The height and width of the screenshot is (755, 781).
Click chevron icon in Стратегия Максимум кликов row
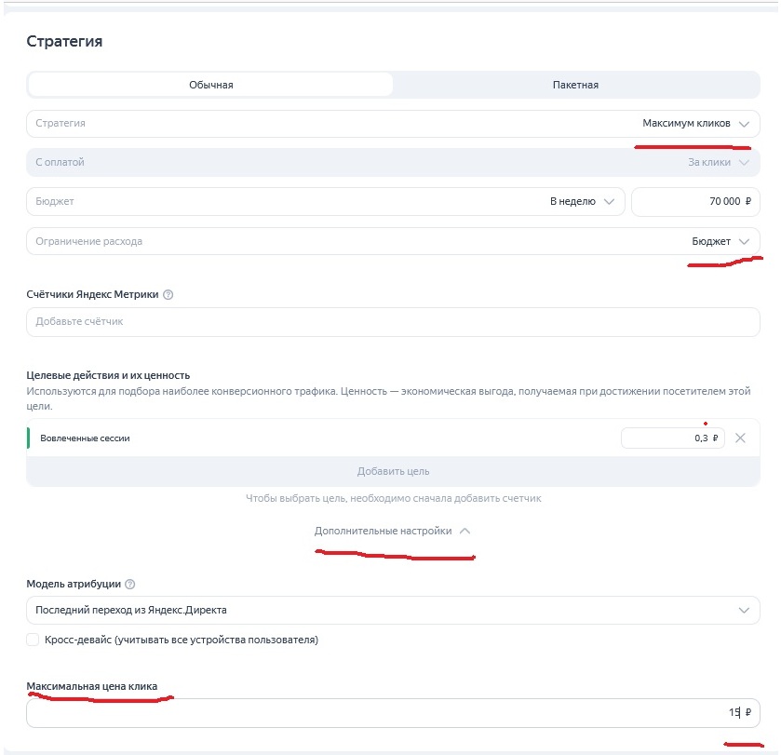pyautogui.click(x=744, y=124)
